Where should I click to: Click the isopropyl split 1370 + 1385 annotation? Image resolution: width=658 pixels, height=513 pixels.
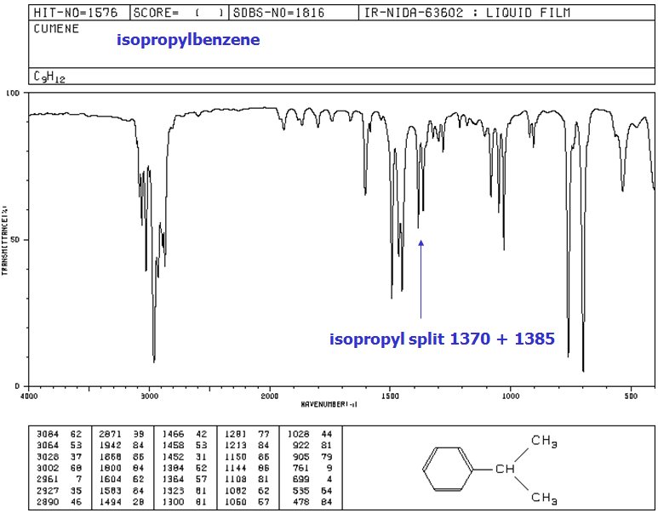coord(442,339)
